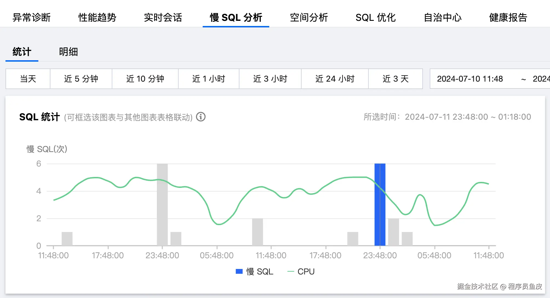
Task: Click the info icon beside SQL 统计
Action: (201, 117)
